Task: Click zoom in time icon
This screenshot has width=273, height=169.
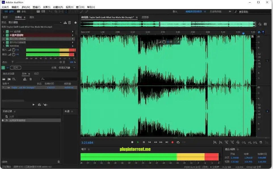Action: point(226,142)
